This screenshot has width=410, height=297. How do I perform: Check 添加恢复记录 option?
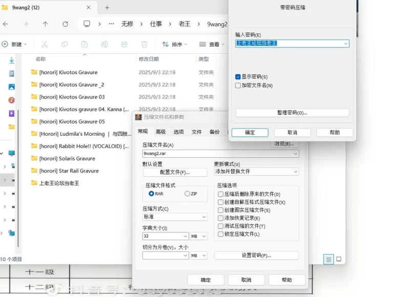[220, 218]
